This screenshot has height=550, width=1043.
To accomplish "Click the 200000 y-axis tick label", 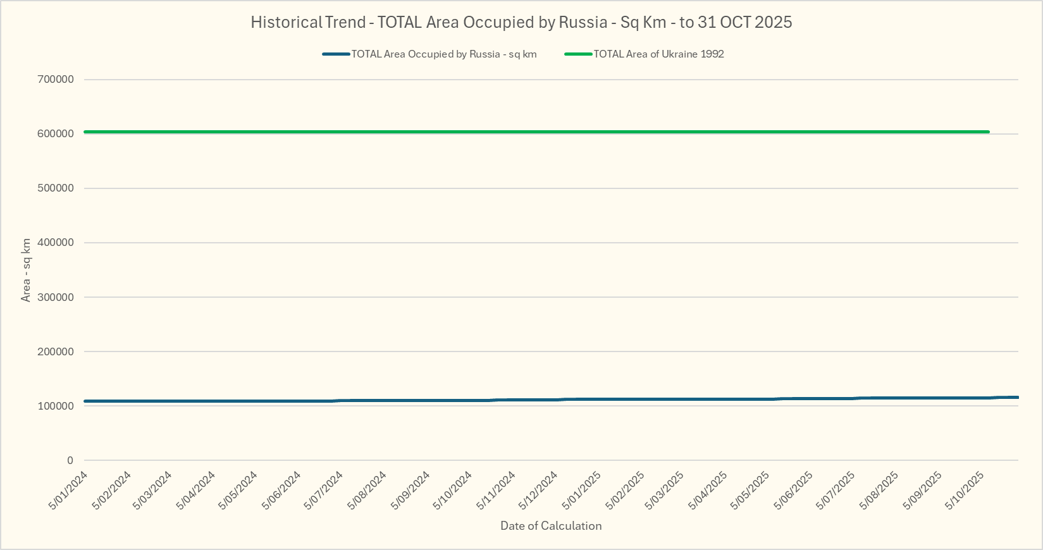I will 56,351.
